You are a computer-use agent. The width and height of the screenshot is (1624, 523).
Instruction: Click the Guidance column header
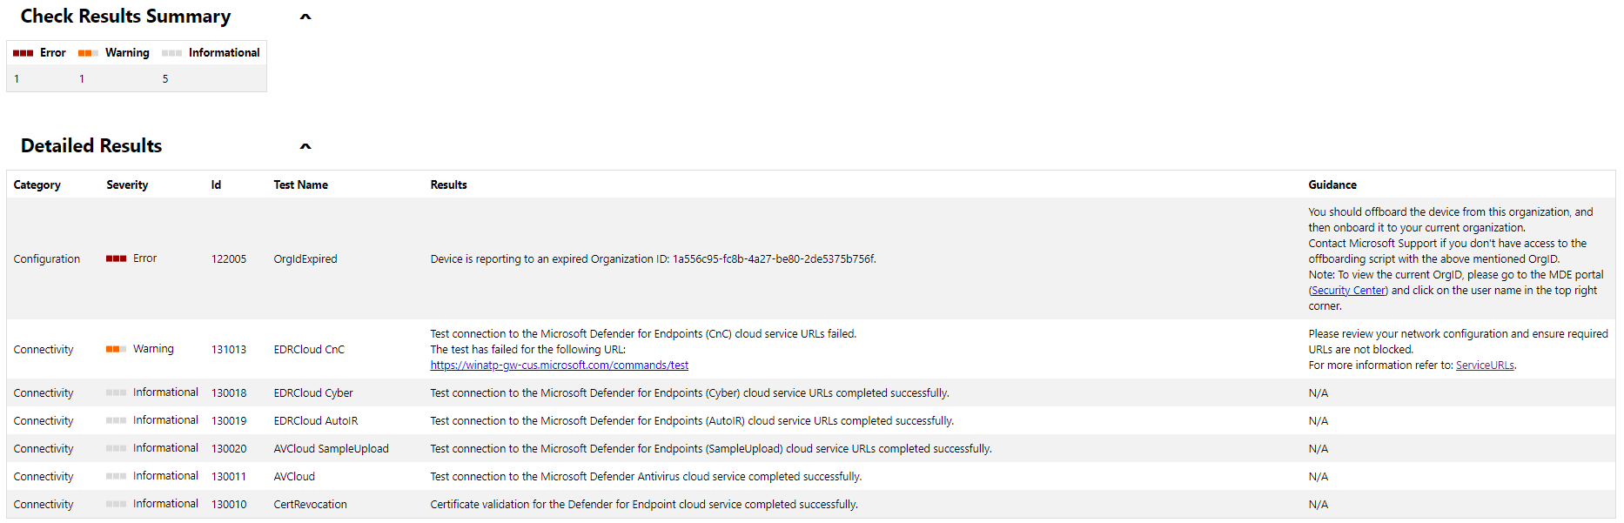(x=1332, y=184)
